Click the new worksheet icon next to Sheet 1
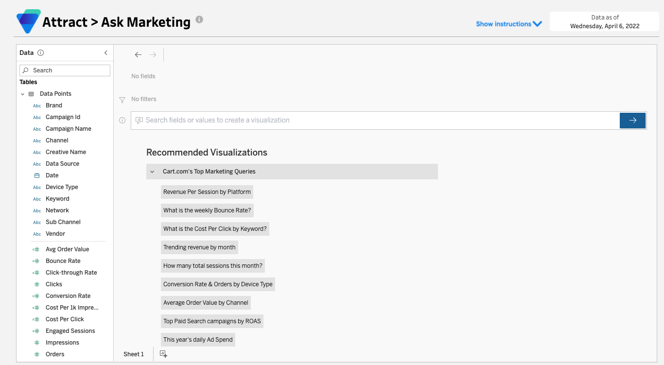This screenshot has width=664, height=365. coord(163,354)
